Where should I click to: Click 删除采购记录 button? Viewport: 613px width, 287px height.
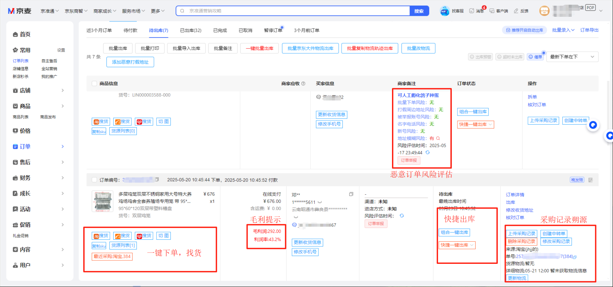(x=521, y=241)
